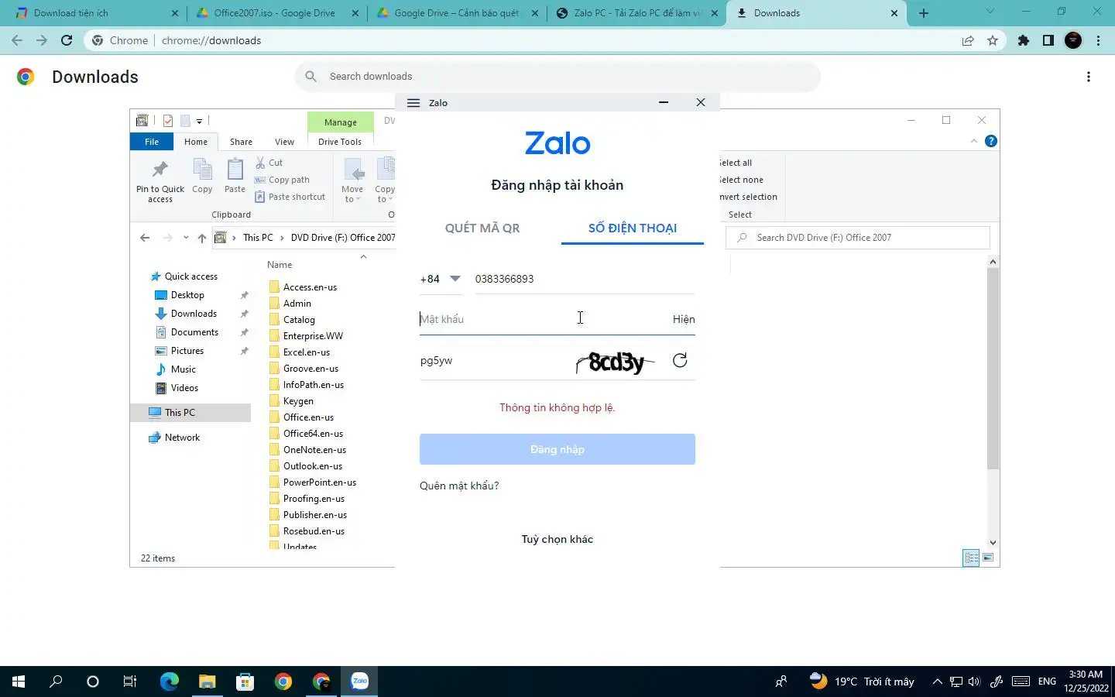Click Explorer up directory arrow
The image size is (1115, 697).
202,238
